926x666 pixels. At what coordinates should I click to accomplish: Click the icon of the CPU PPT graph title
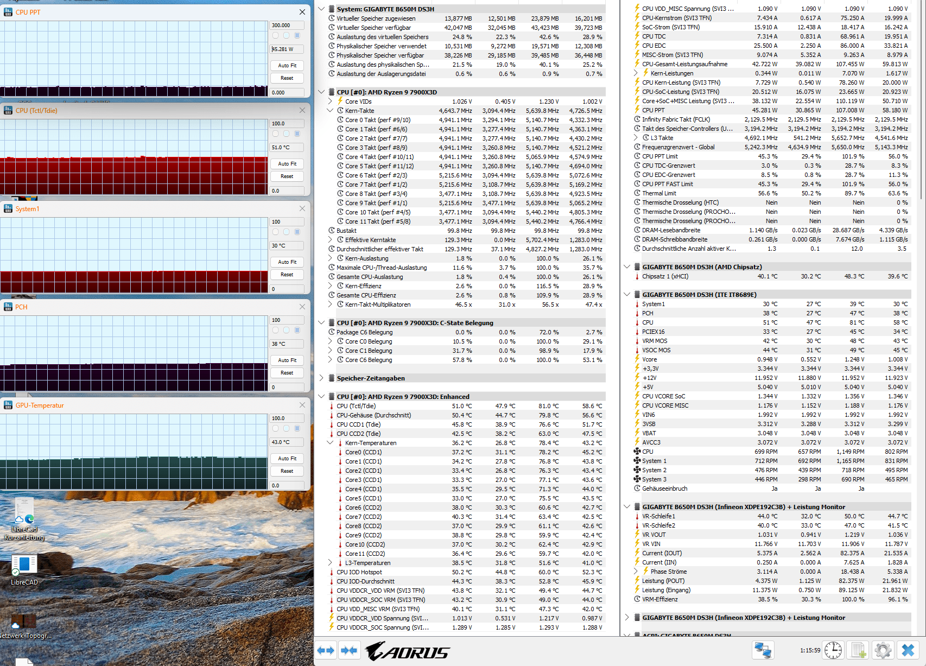point(8,12)
